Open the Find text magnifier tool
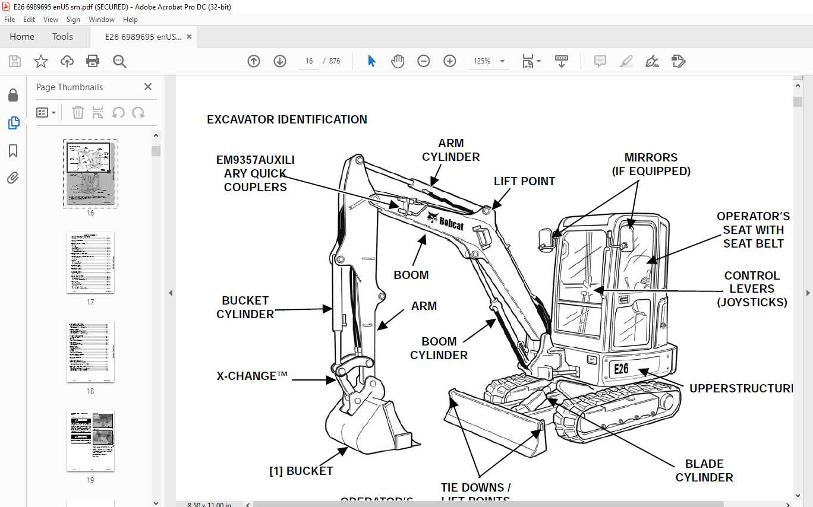This screenshot has width=813, height=507. click(119, 61)
